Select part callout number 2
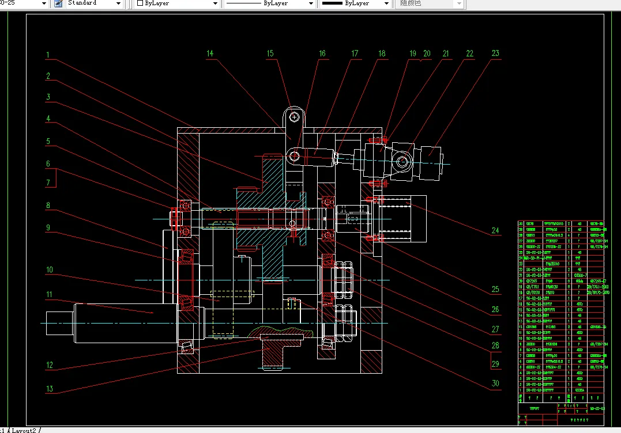This screenshot has height=433, width=621. 48,76
